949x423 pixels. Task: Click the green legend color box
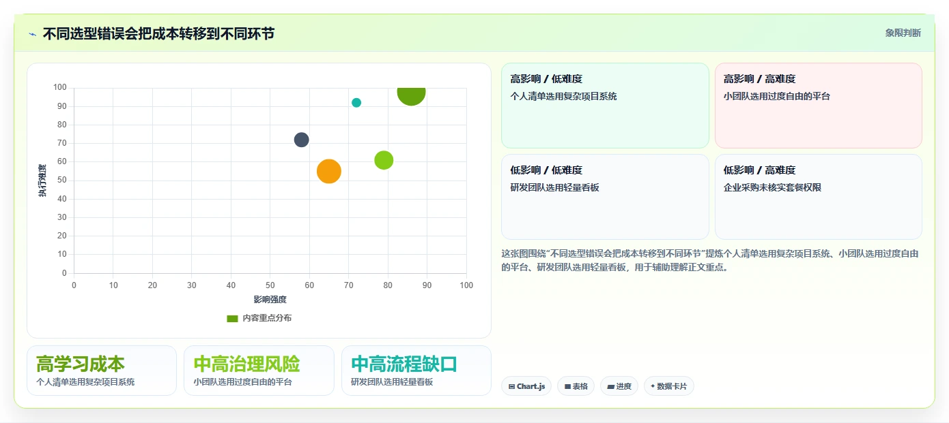coord(232,318)
